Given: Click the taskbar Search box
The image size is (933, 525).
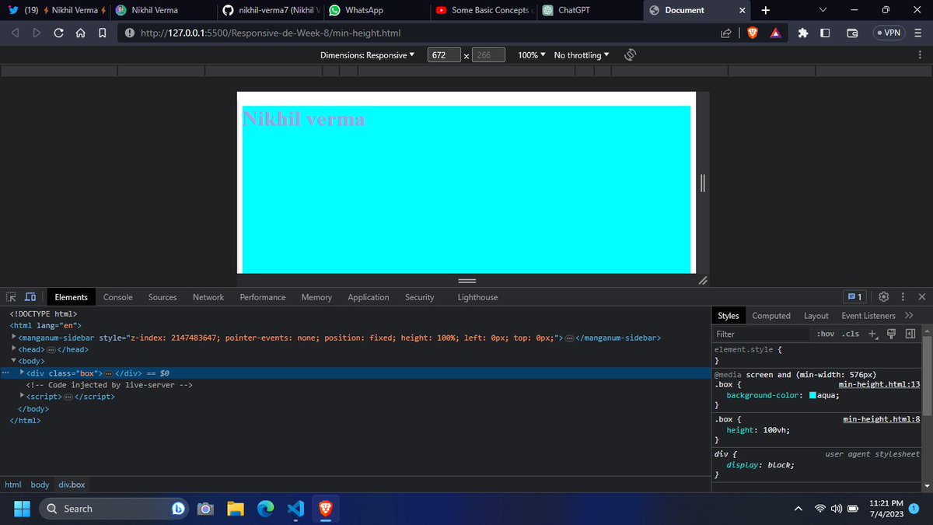Looking at the screenshot, I should click(114, 509).
